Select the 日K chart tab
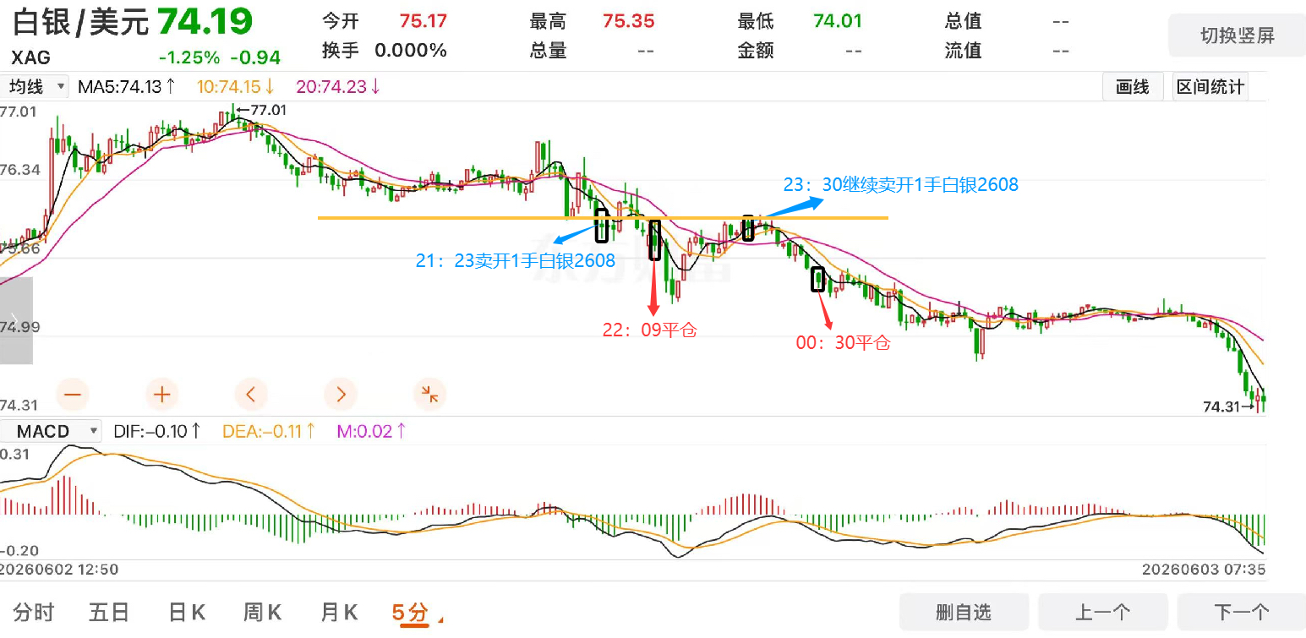1306x638 pixels. [187, 612]
